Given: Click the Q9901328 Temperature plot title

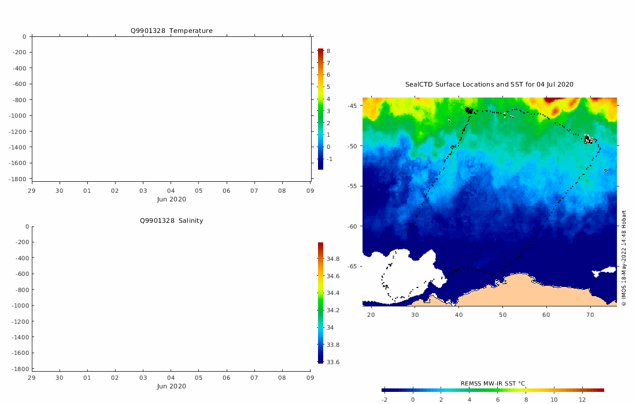Looking at the screenshot, I should [171, 31].
